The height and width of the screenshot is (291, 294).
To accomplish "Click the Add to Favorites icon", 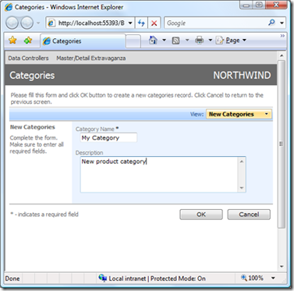I will [28, 41].
